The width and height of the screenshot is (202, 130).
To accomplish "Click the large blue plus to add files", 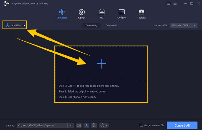I will (x=102, y=63).
